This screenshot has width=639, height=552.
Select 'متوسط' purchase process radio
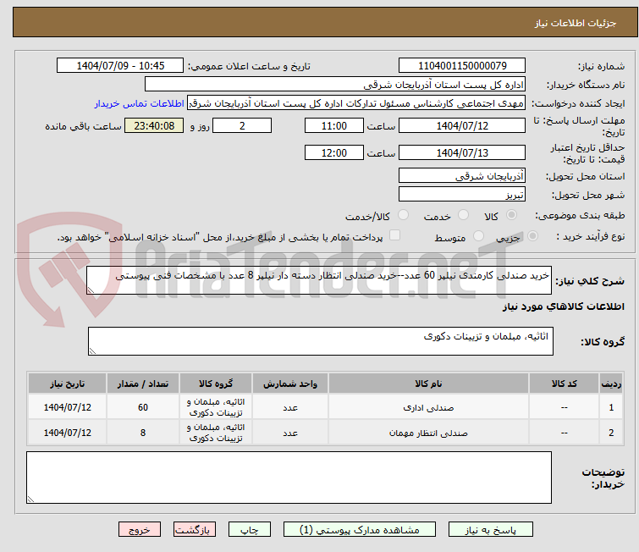480,237
